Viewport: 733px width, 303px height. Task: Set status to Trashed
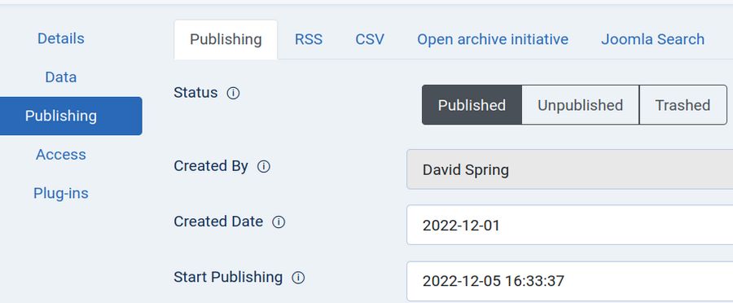coord(683,105)
